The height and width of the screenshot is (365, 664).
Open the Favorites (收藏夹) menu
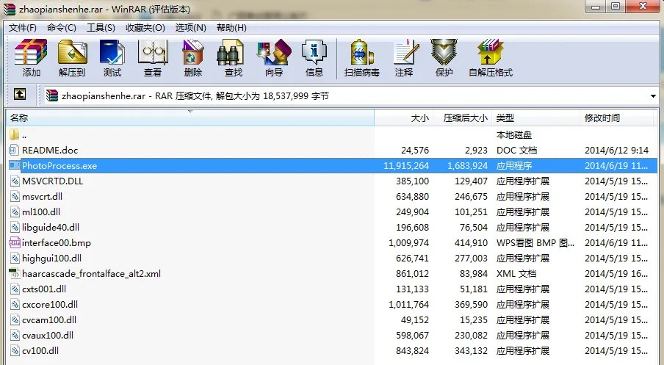[x=145, y=27]
